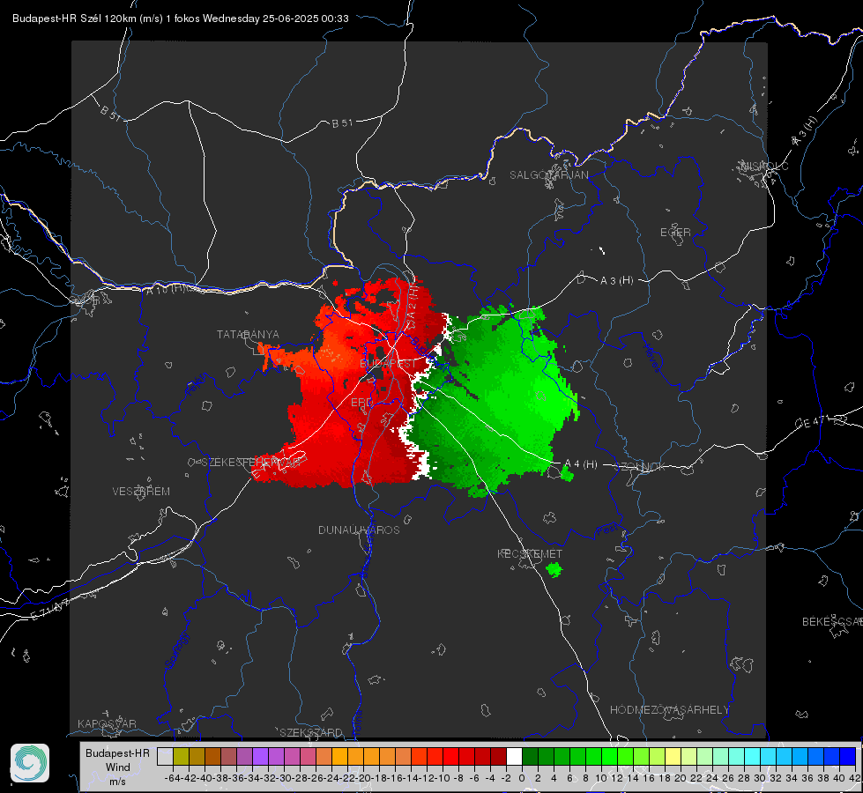Click the SZÉKESFEHÉRVÁR city label
Image resolution: width=863 pixels, height=793 pixels.
[x=251, y=463]
